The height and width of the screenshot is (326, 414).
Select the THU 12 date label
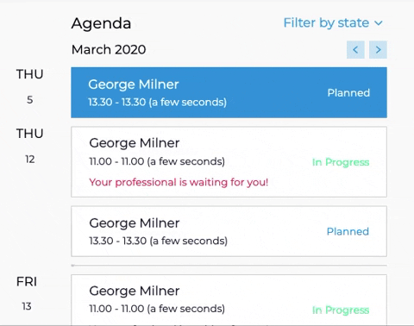29,146
